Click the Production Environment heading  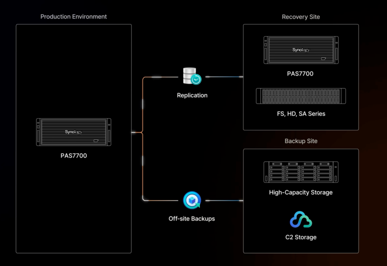74,17
